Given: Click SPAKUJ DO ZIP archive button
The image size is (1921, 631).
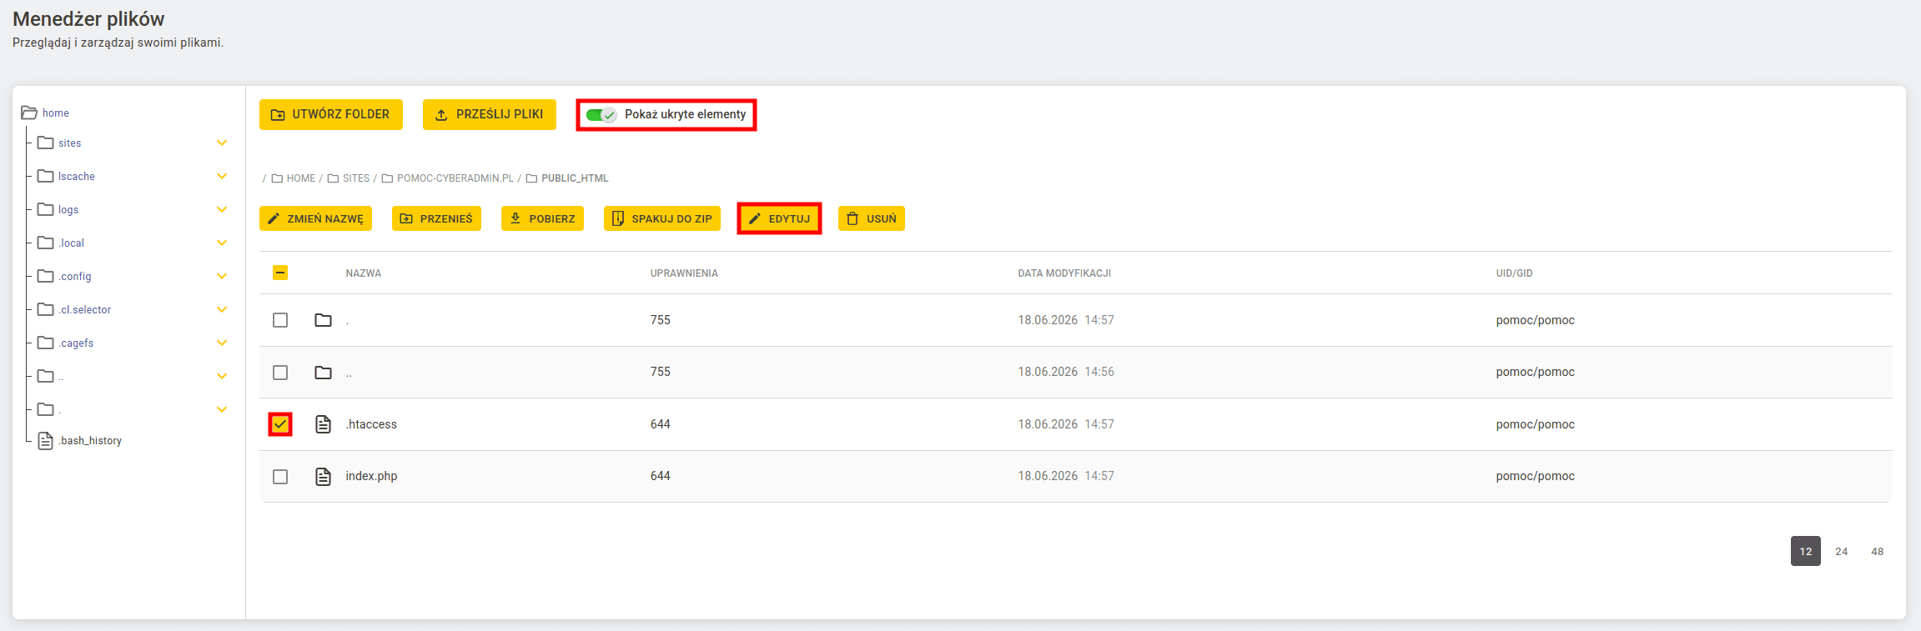Looking at the screenshot, I should pos(662,218).
